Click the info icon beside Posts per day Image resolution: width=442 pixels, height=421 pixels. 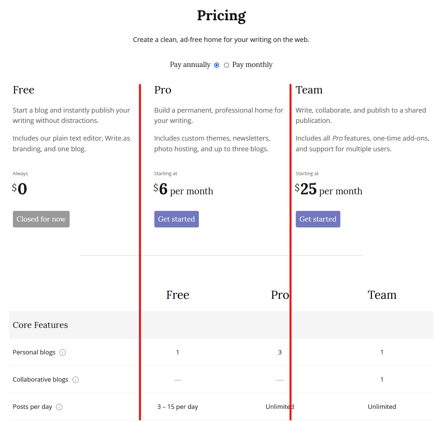tap(59, 407)
